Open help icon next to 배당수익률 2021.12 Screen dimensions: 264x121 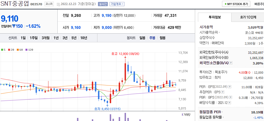pos(230,103)
